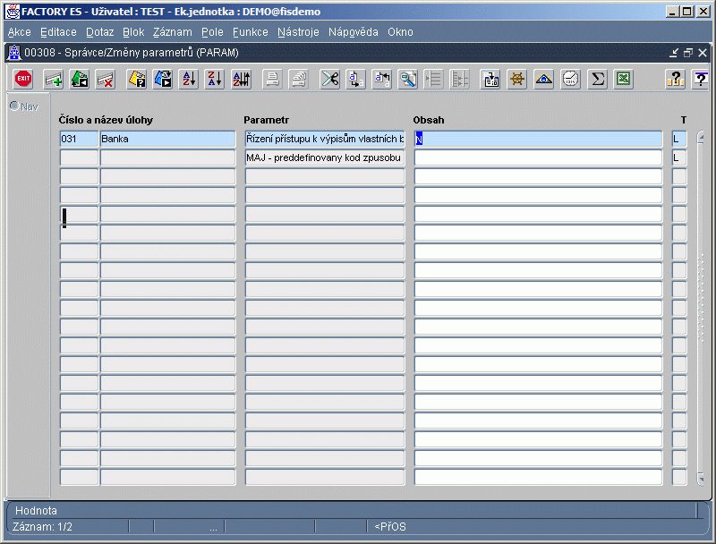The image size is (716, 544).
Task: Click the Obsah field in the MAJ row
Action: 538,157
